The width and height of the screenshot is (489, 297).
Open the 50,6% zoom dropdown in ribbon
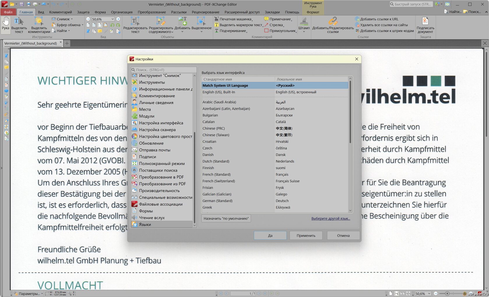113,19
